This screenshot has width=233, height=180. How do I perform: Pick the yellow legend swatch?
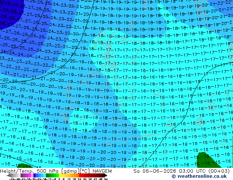tap(60, 175)
